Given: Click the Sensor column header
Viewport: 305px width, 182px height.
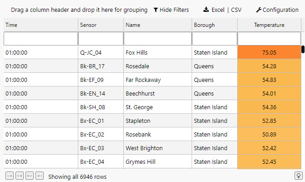Looking at the screenshot, I should (88, 25).
